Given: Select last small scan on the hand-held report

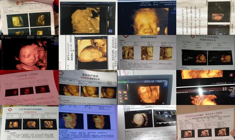Looking at the screenshot, I should [x=222, y=132].
